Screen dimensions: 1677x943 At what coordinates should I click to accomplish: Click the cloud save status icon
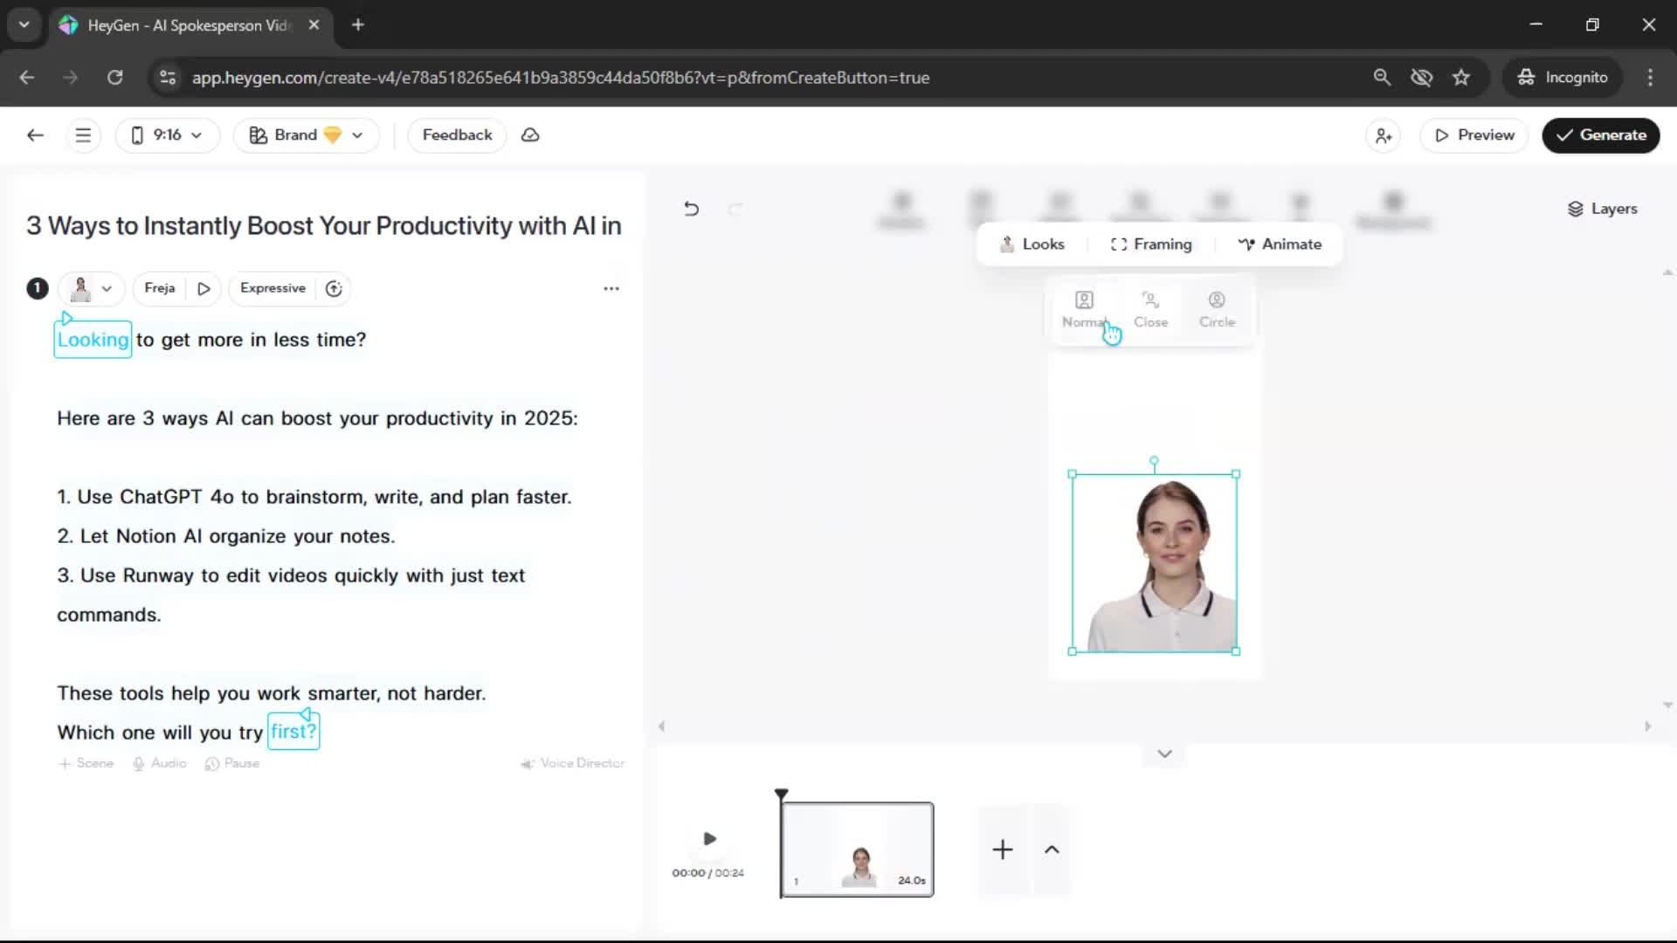530,135
